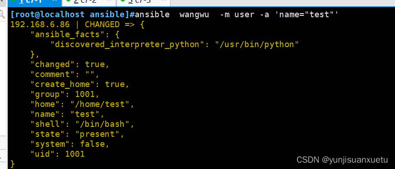Close the c7-3 session tab

click(x=164, y=1)
